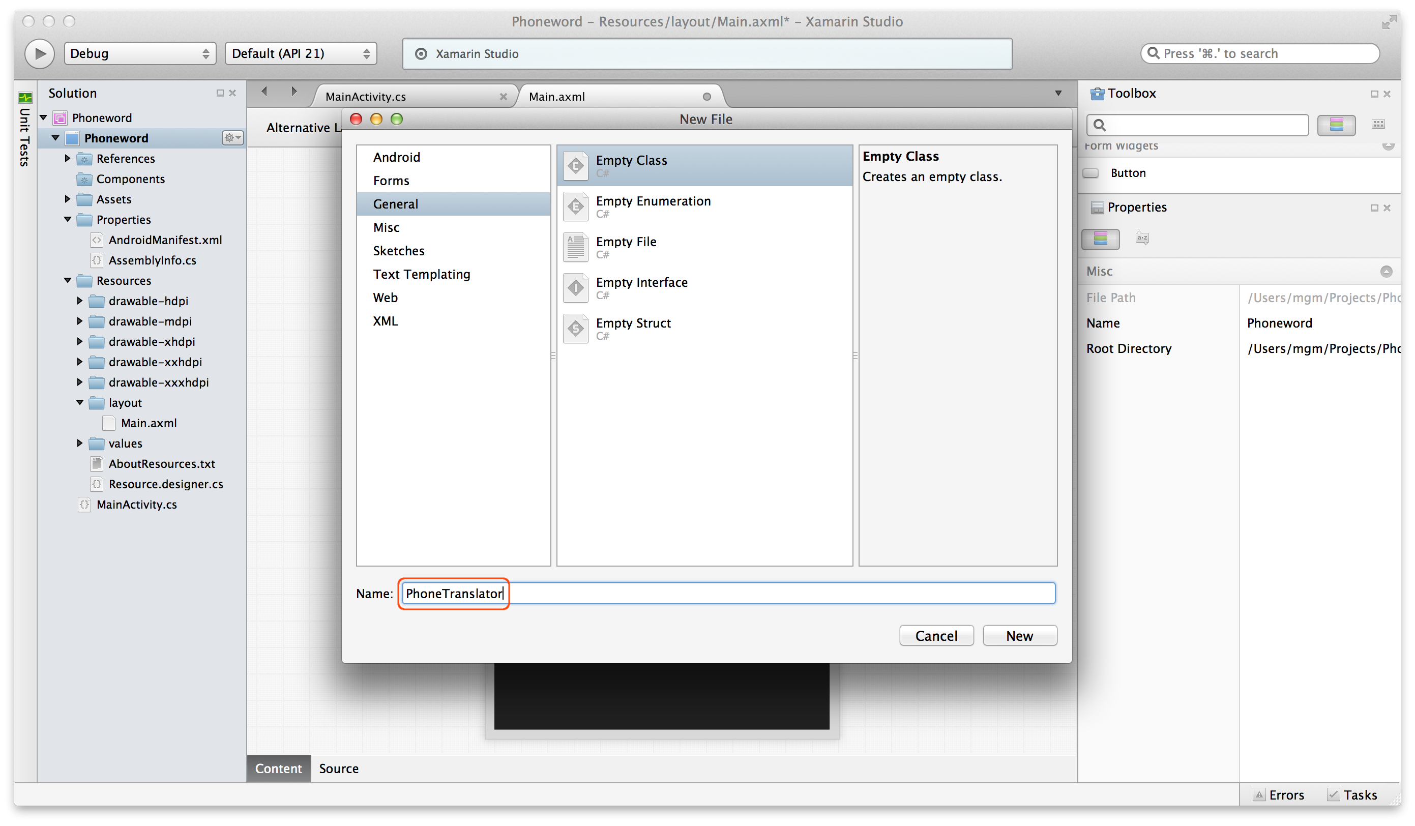Open the Unit Tests side pad
The height and width of the screenshot is (826, 1415).
(25, 130)
